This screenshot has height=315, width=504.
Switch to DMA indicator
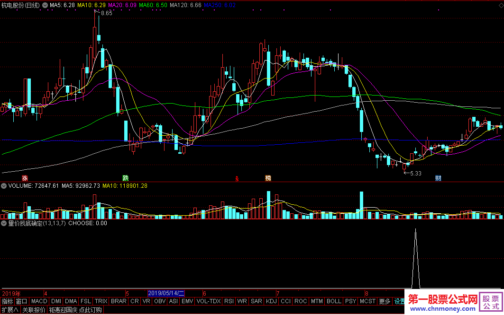tap(71, 301)
